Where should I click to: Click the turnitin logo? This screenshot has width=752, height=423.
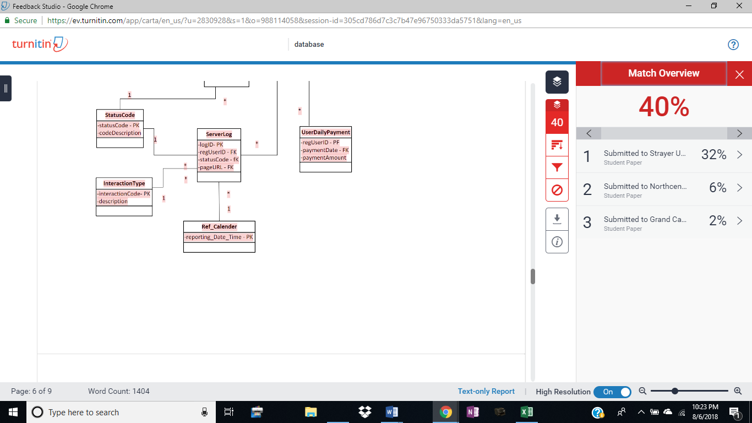tap(40, 44)
